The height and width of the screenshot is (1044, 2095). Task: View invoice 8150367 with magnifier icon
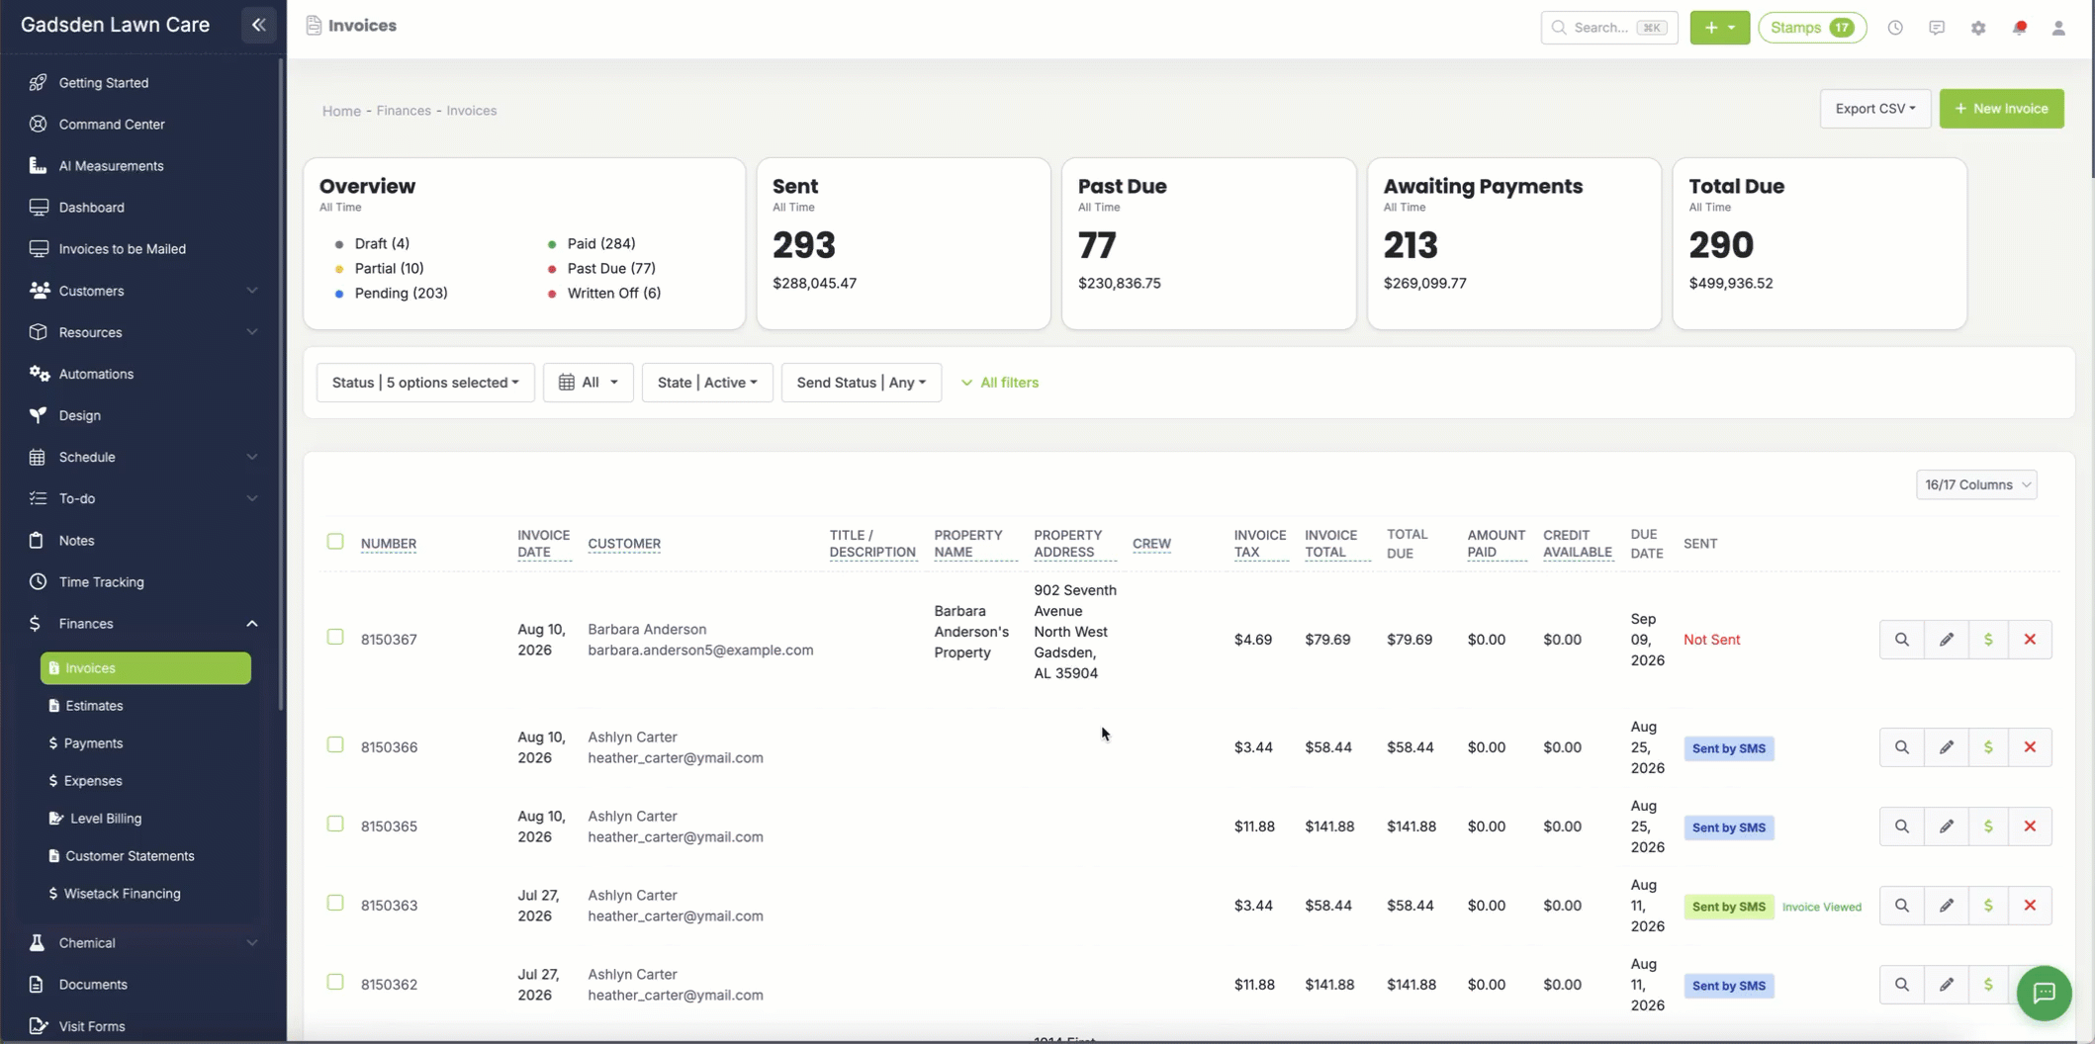point(1901,640)
